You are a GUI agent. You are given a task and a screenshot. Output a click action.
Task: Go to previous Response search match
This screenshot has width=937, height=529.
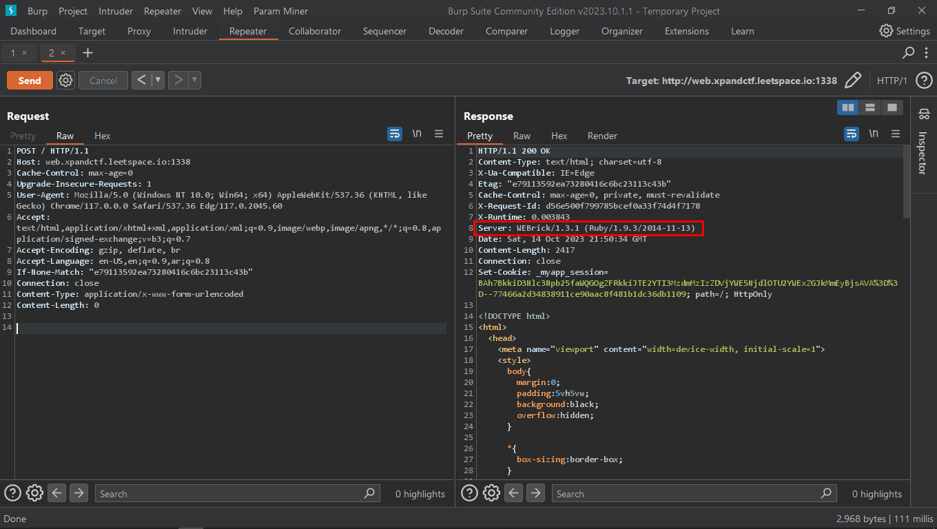(513, 493)
